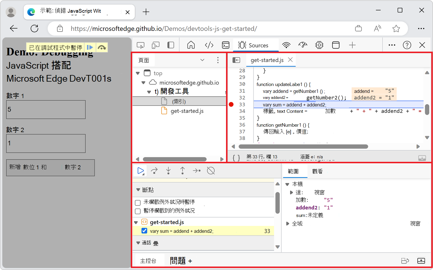Screen dimensions: 433x270
Task: Click the browser reload button
Action: click(34, 28)
